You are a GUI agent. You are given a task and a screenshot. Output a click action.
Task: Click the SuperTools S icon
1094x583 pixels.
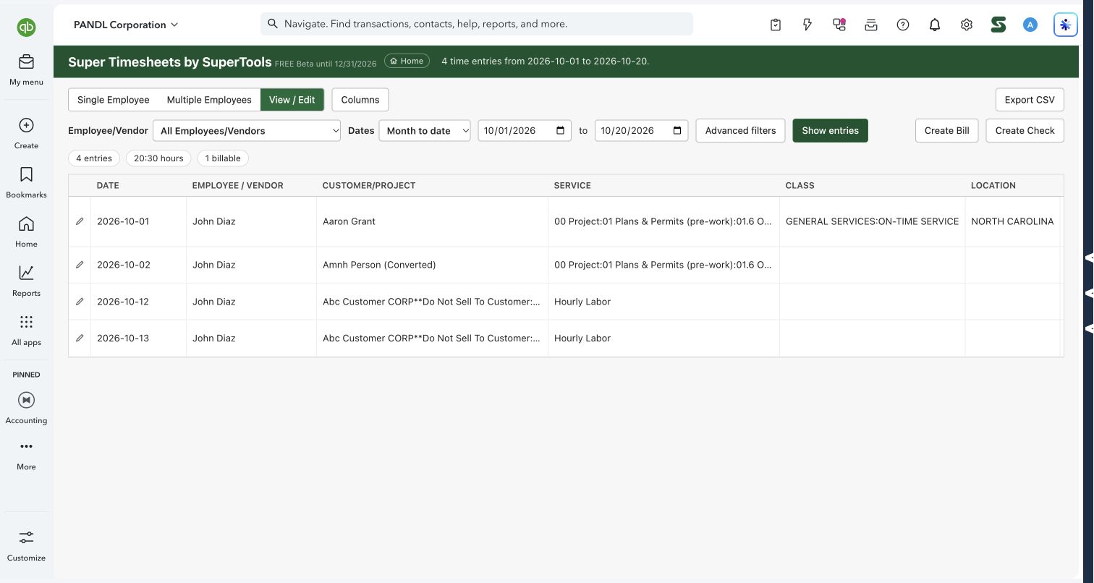click(x=998, y=25)
